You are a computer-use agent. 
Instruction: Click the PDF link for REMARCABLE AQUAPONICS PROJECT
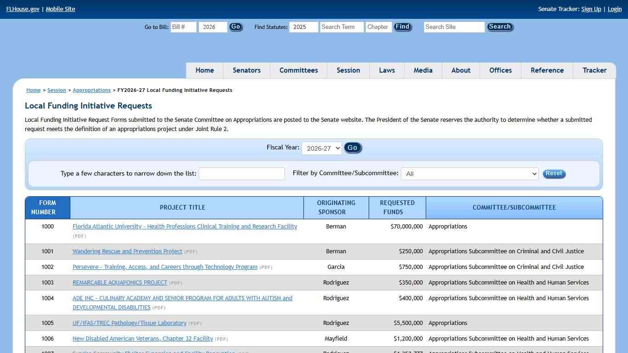175,283
